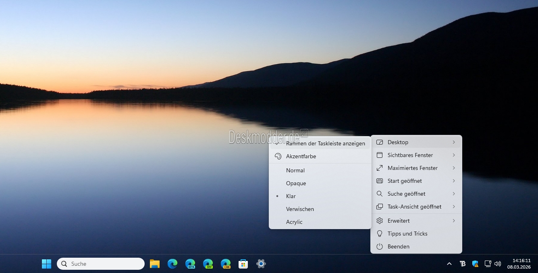Open File Explorer from the taskbar
This screenshot has height=273, width=538.
pyautogui.click(x=155, y=264)
